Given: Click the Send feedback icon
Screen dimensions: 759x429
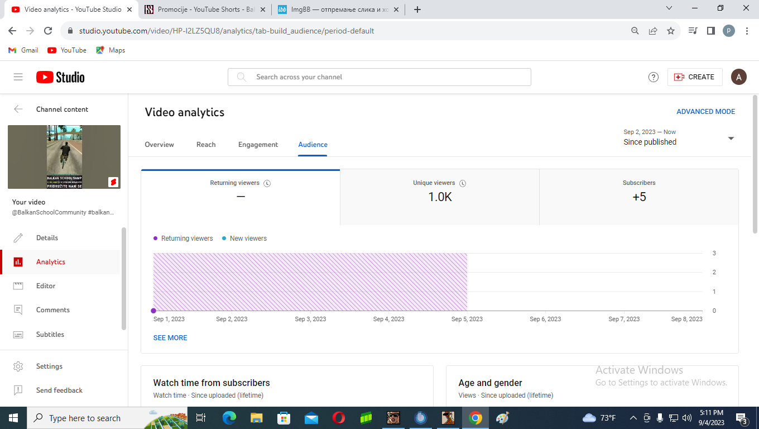Looking at the screenshot, I should click(x=18, y=390).
